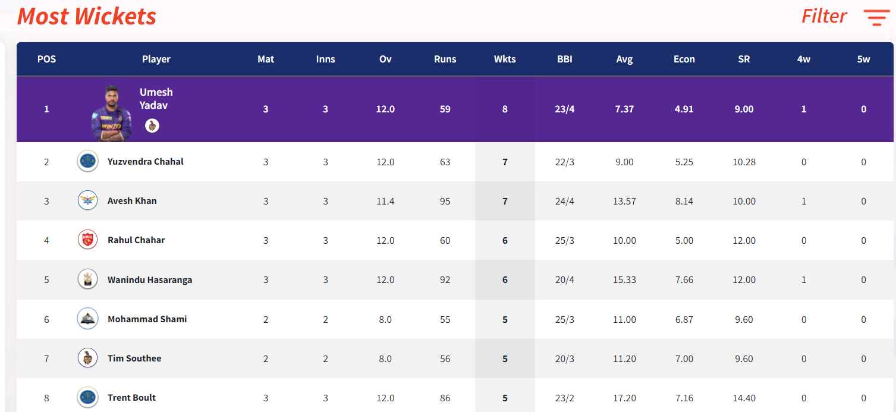Click Wanindu Hasaranga's RCB team logo
This screenshot has height=412, width=896.
87,279
